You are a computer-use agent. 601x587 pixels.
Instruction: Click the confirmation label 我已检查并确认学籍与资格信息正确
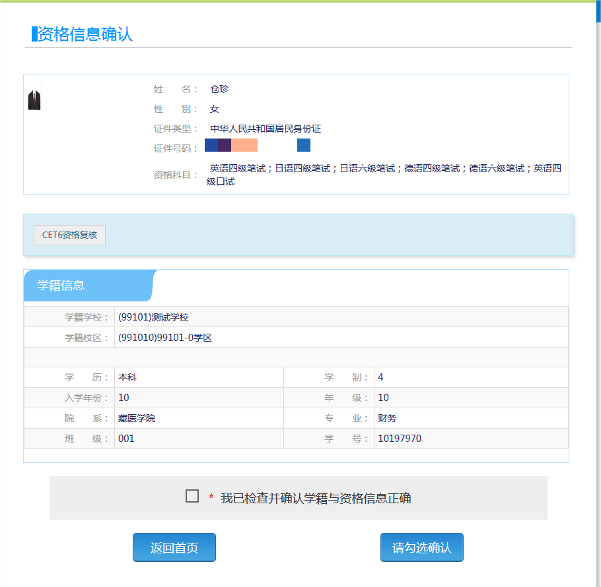(316, 499)
